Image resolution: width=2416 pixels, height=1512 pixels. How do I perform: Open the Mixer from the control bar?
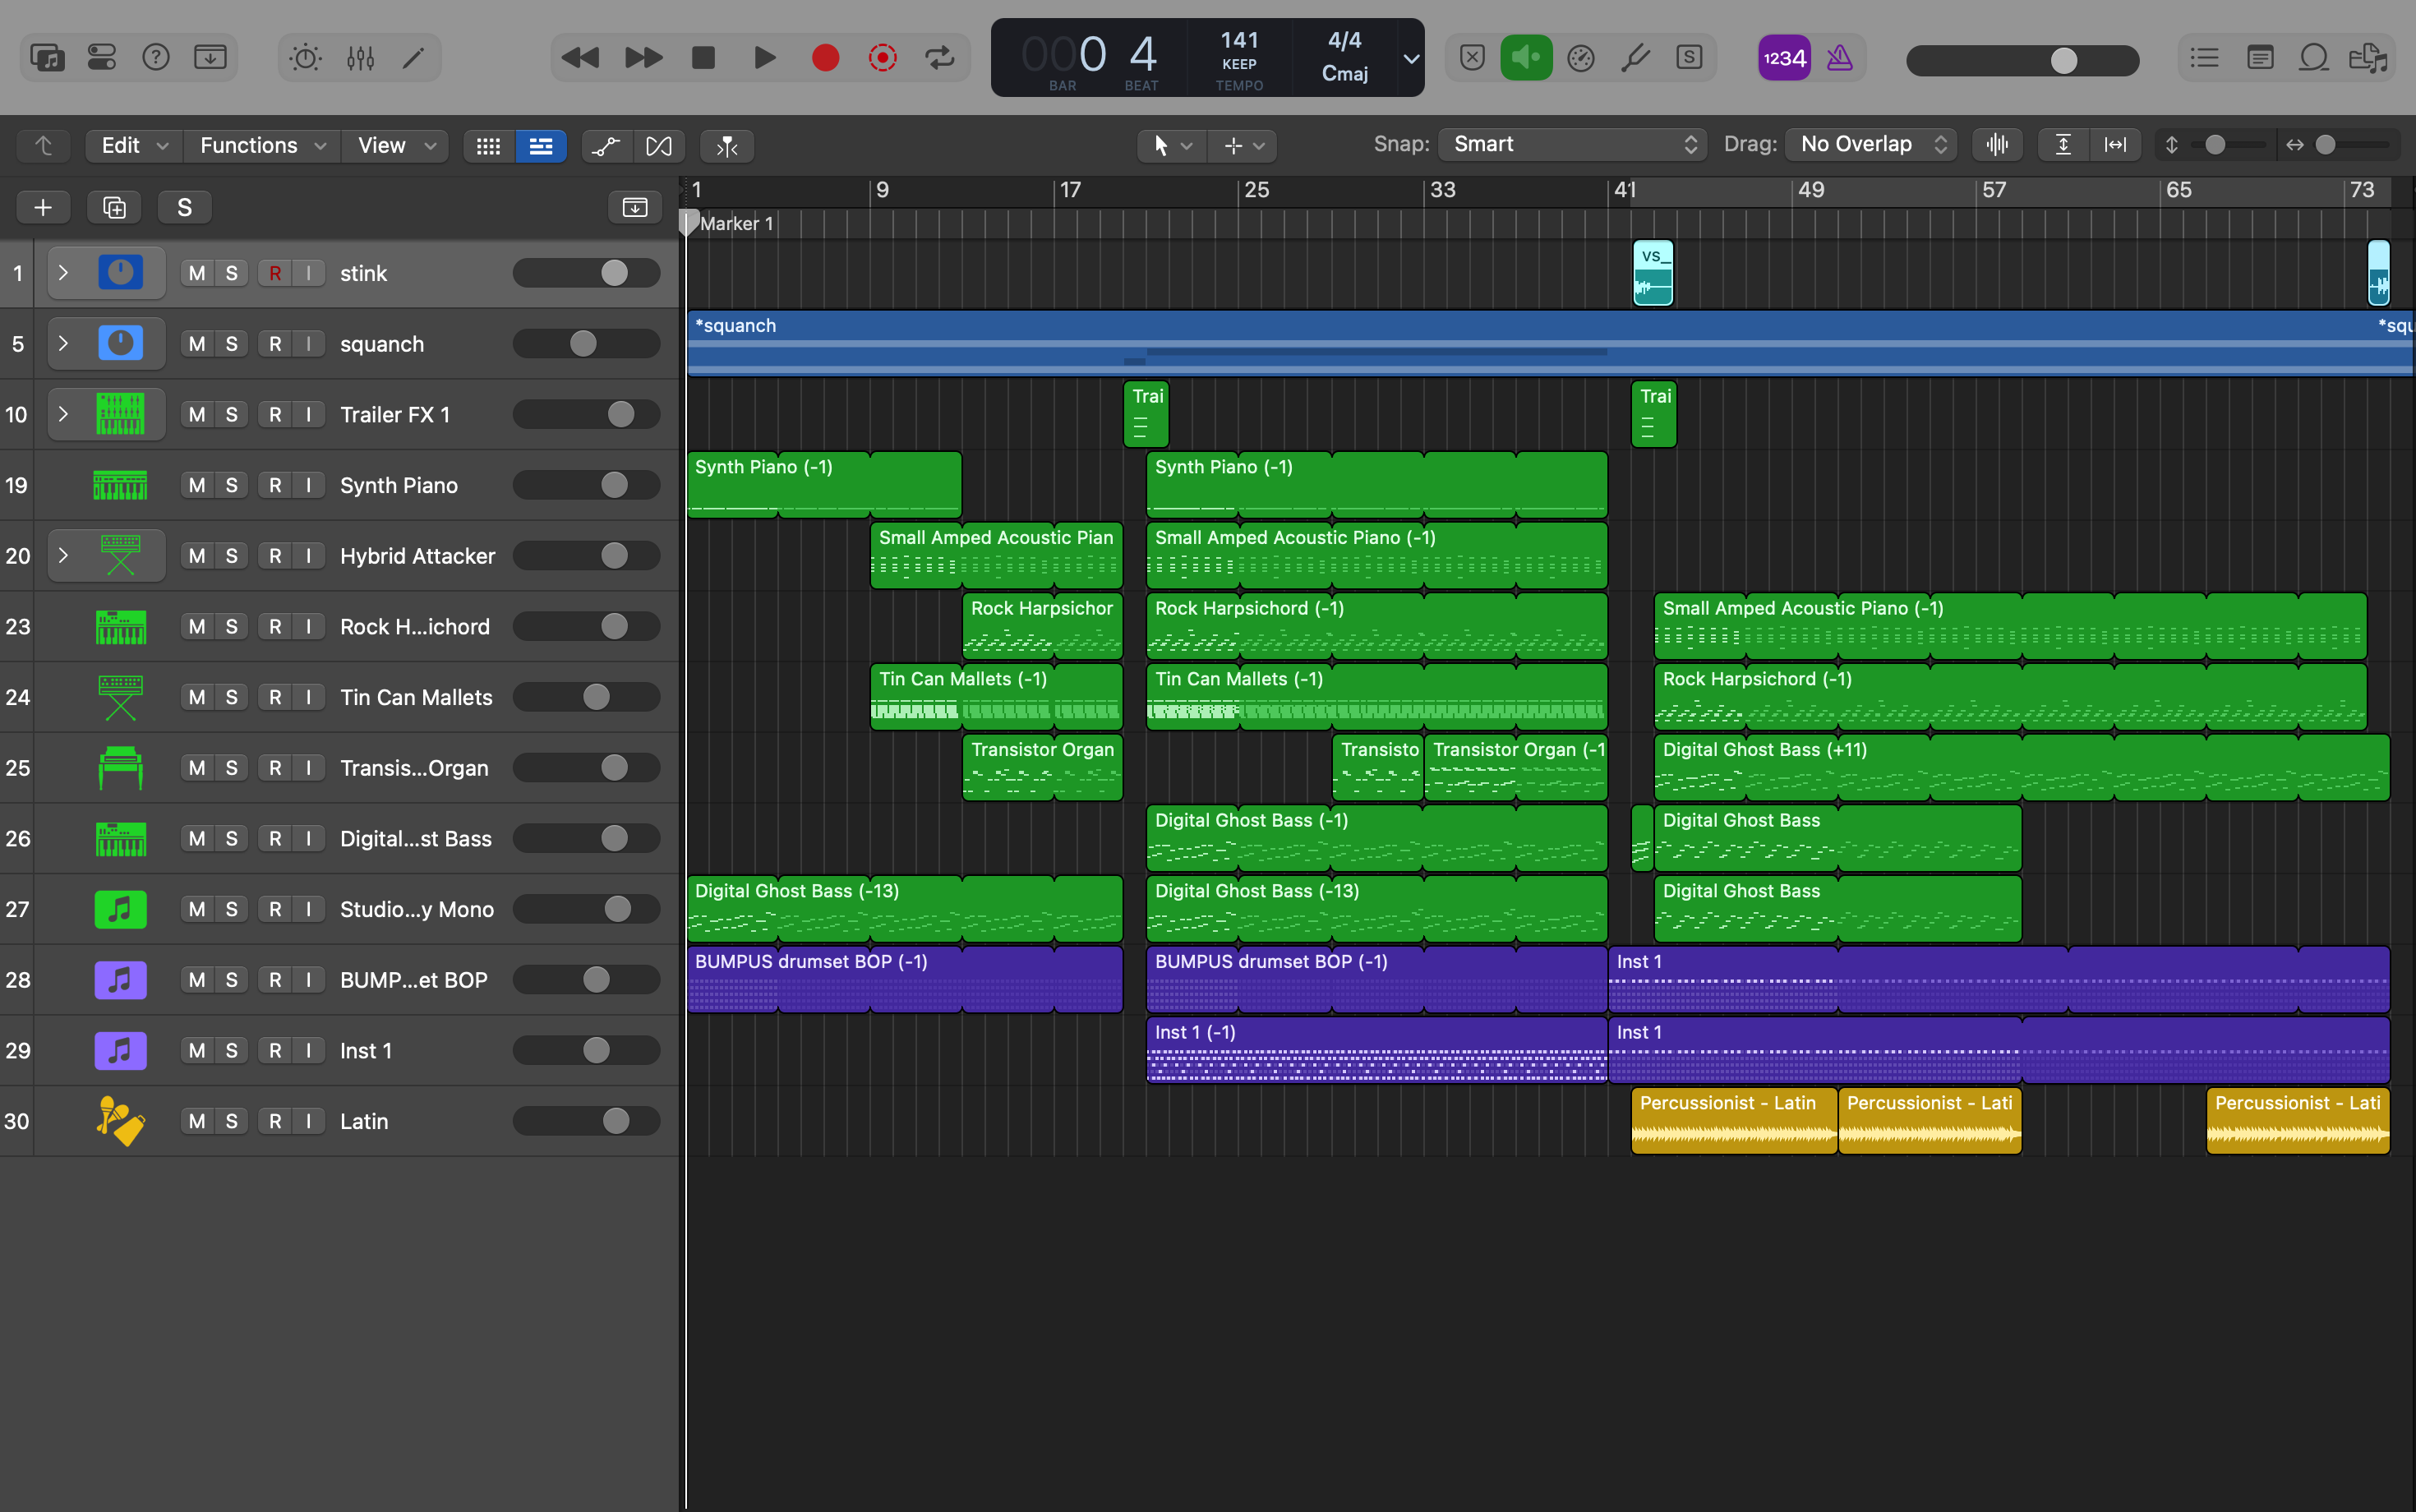(360, 58)
